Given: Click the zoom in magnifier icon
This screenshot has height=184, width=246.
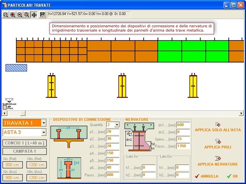Looking at the screenshot, I should tap(13, 15).
